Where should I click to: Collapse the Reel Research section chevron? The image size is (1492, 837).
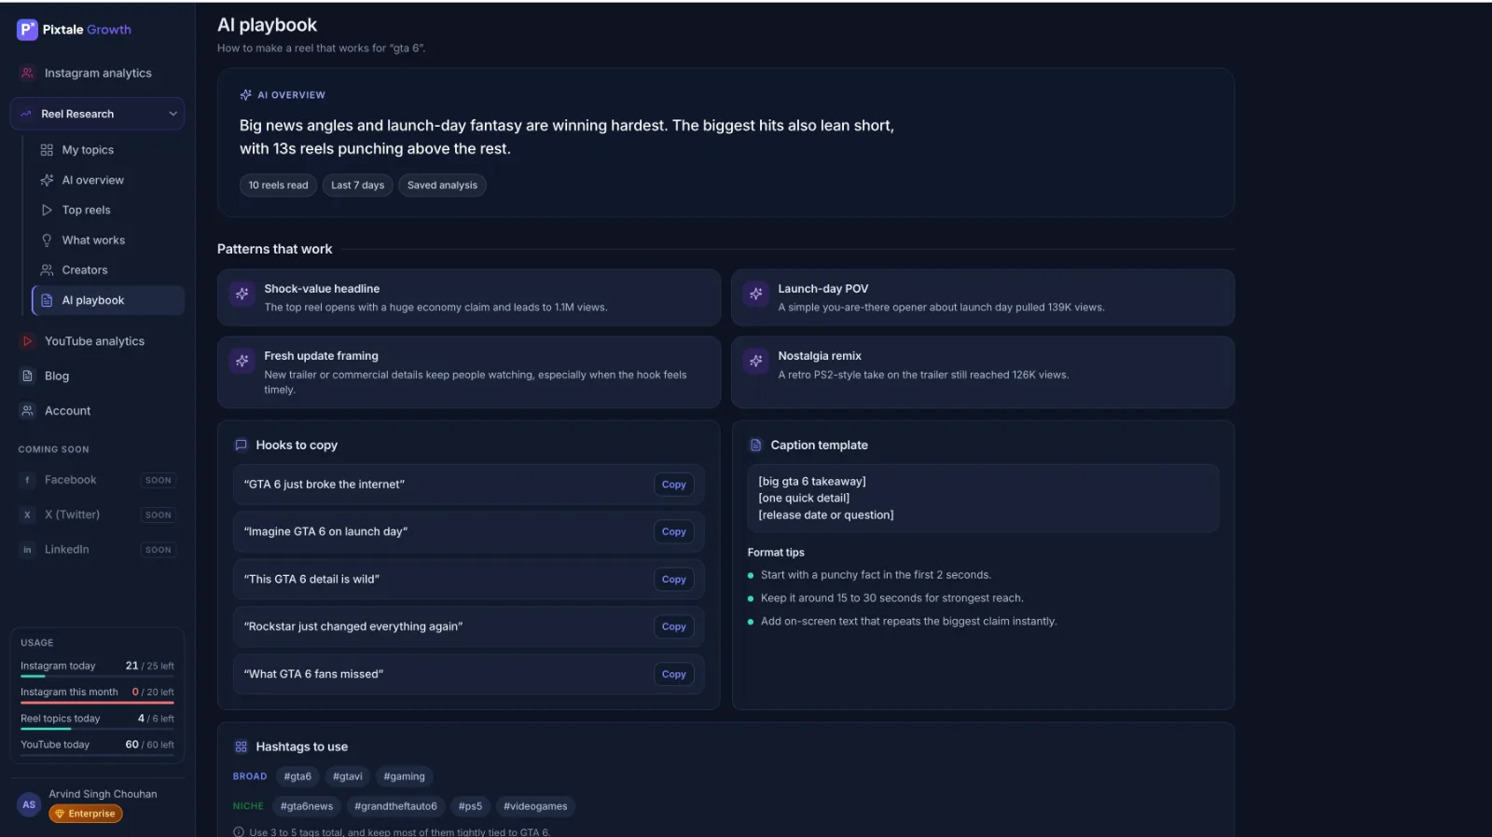(x=173, y=114)
